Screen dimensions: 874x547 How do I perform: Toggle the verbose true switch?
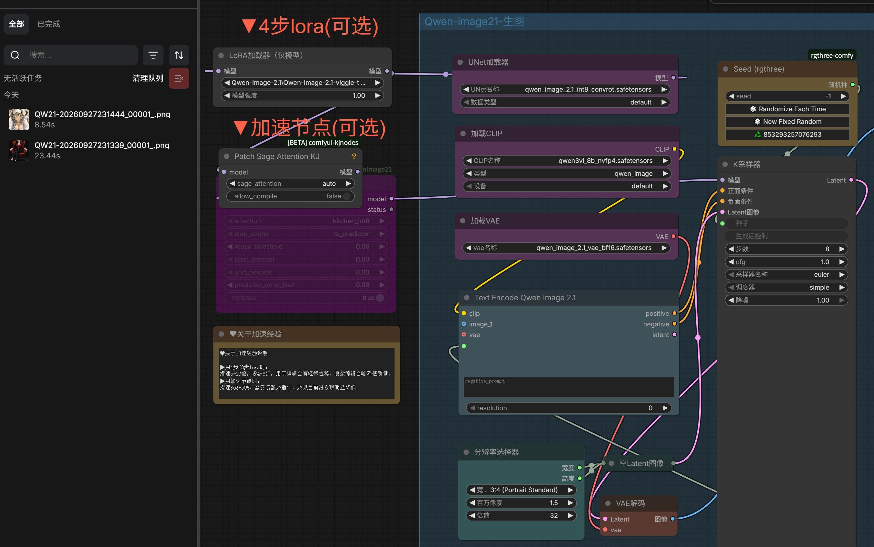380,297
